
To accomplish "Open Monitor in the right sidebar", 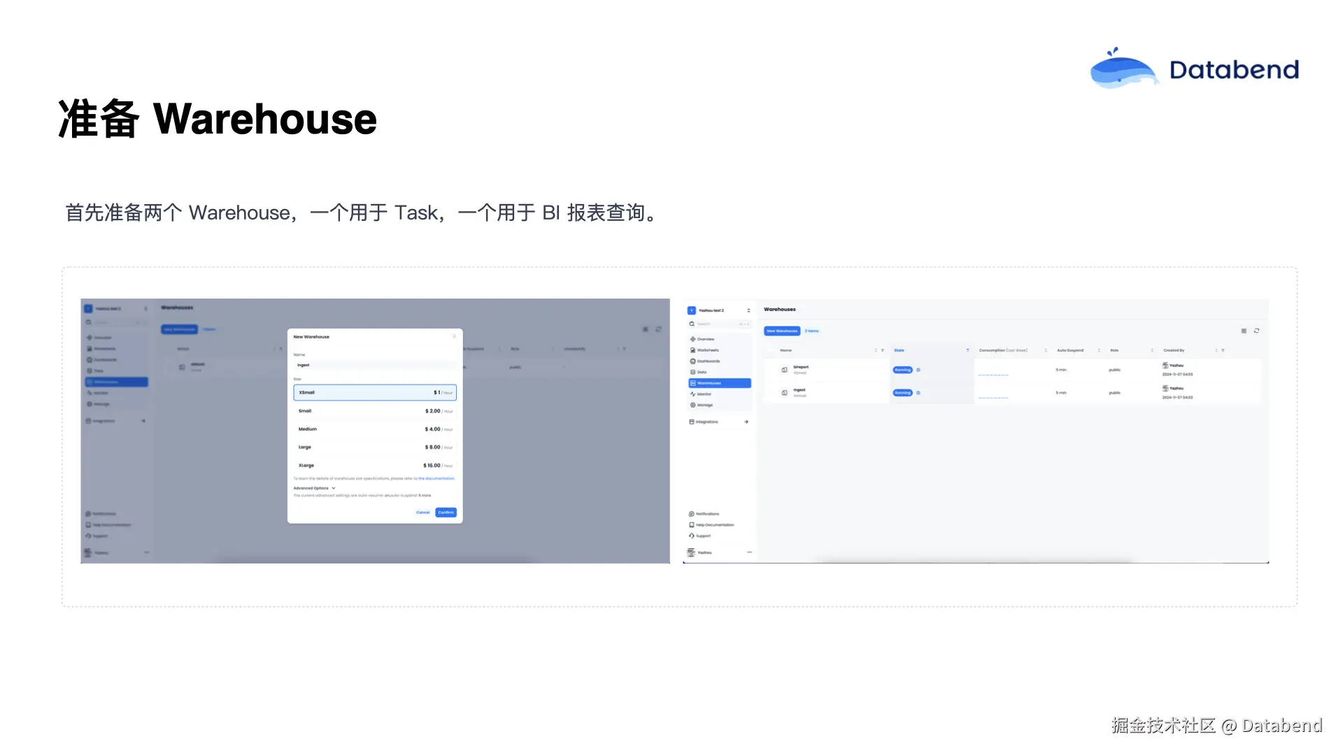I will click(x=704, y=394).
